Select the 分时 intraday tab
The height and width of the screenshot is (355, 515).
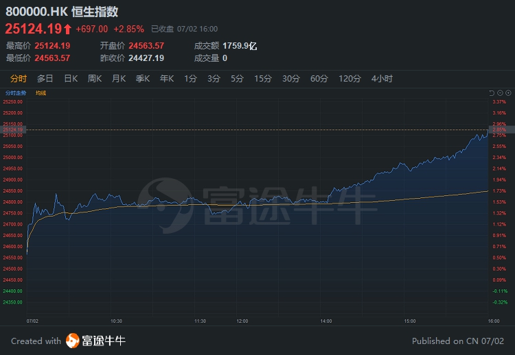(19, 79)
